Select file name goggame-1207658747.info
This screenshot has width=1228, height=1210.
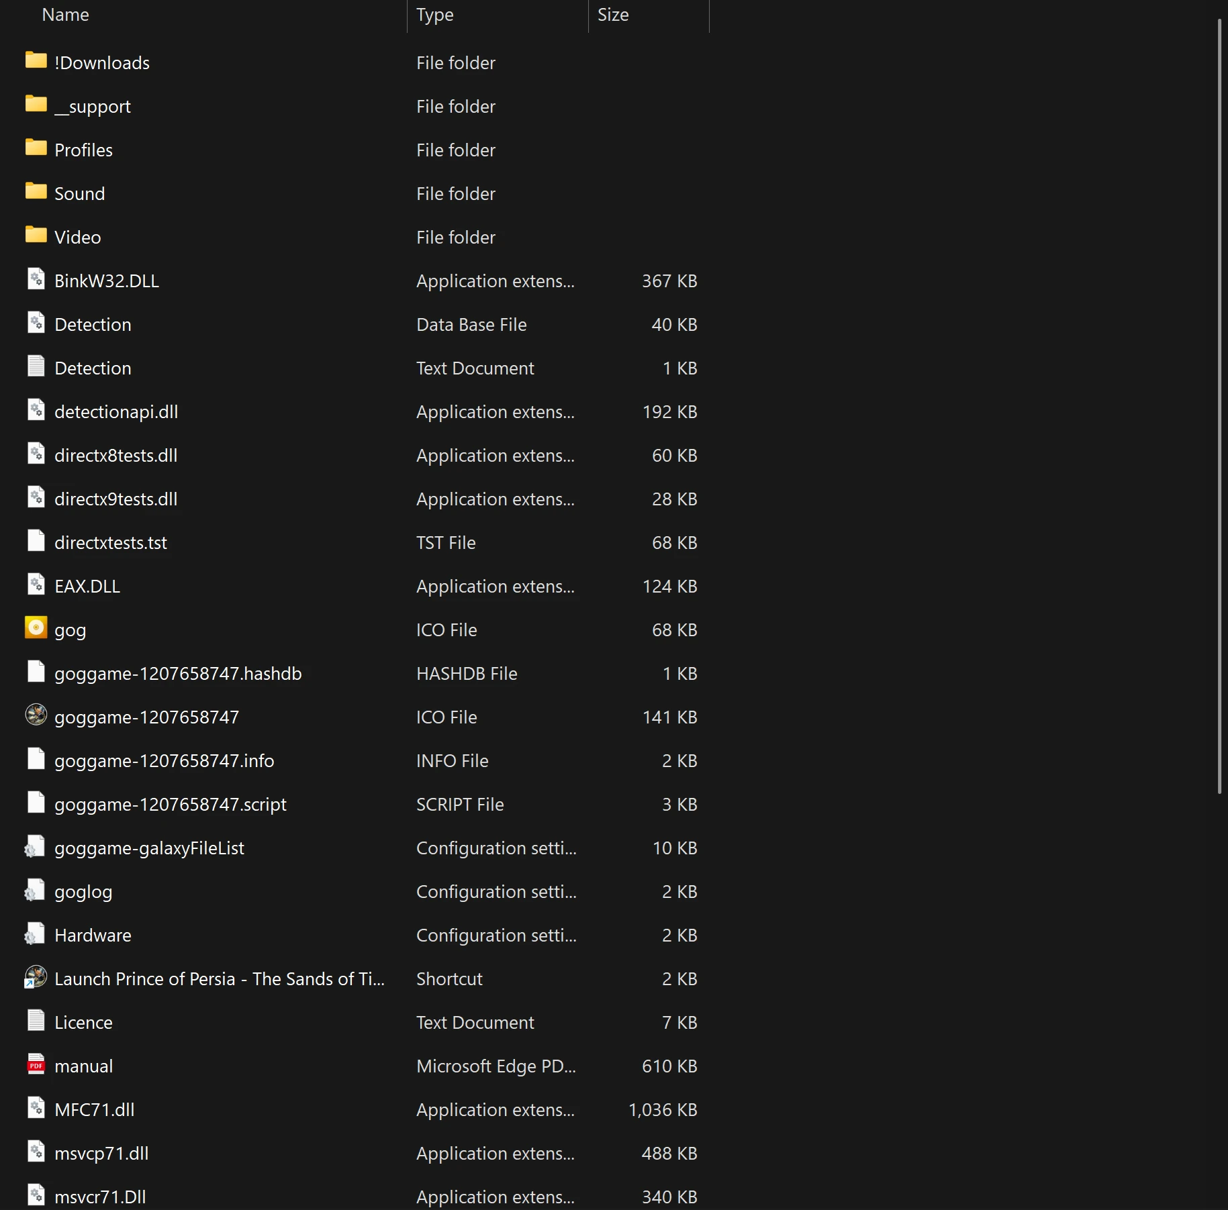164,761
